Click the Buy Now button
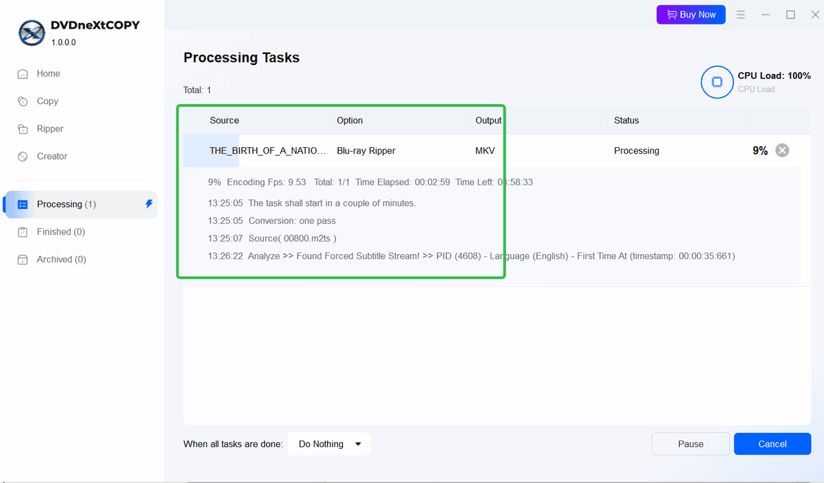 pyautogui.click(x=691, y=15)
